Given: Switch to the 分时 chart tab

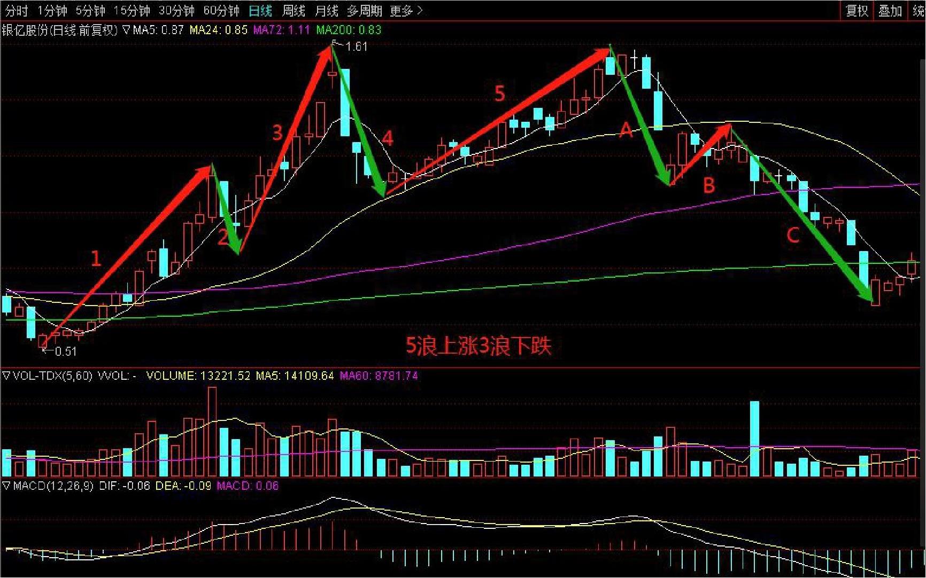Looking at the screenshot, I should pos(17,11).
